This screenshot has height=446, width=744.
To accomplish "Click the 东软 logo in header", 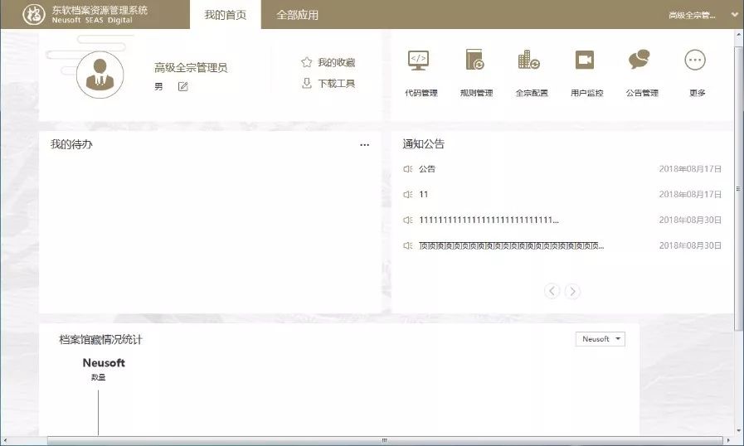I will pyautogui.click(x=34, y=15).
